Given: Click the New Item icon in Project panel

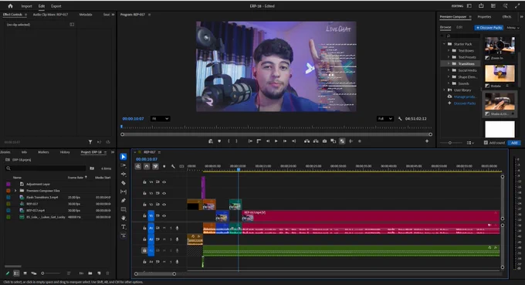Looking at the screenshot, I should pyautogui.click(x=99, y=273).
